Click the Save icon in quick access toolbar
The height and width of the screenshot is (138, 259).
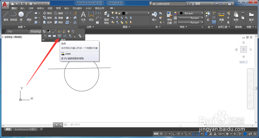22,3
